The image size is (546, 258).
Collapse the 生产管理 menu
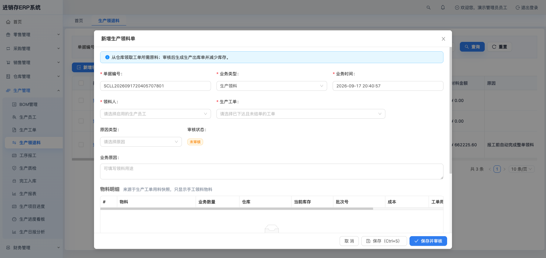(x=32, y=90)
